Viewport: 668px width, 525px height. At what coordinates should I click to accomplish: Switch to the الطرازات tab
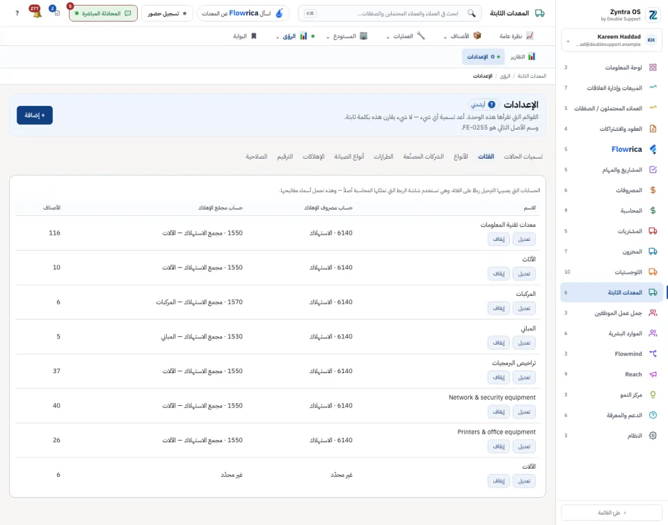(x=383, y=157)
